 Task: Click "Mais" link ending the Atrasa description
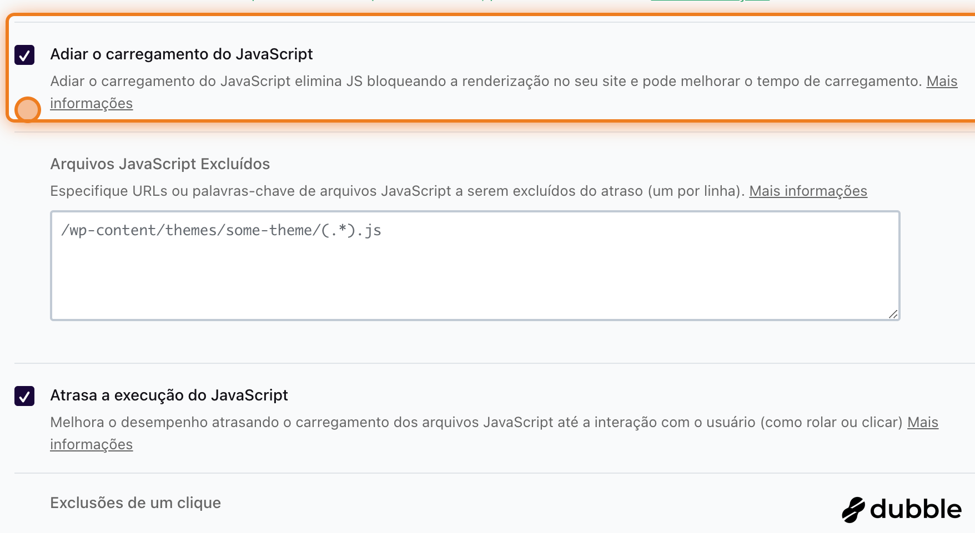pyautogui.click(x=923, y=423)
